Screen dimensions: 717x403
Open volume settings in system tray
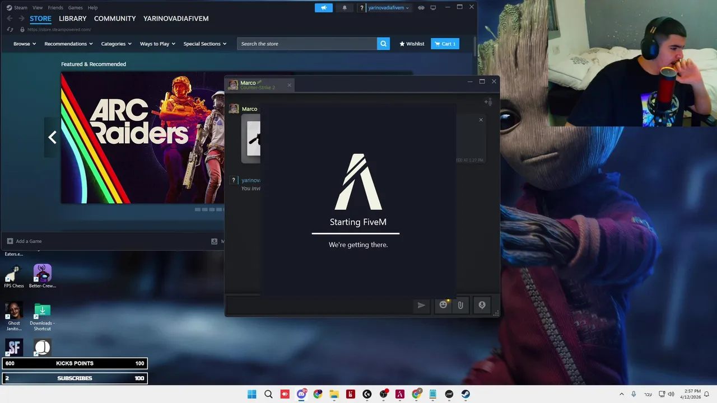coord(671,394)
